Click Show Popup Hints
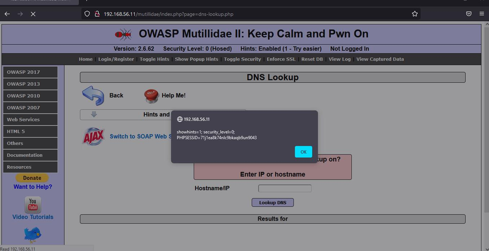Screen dimensions: 489x251 point(196,59)
